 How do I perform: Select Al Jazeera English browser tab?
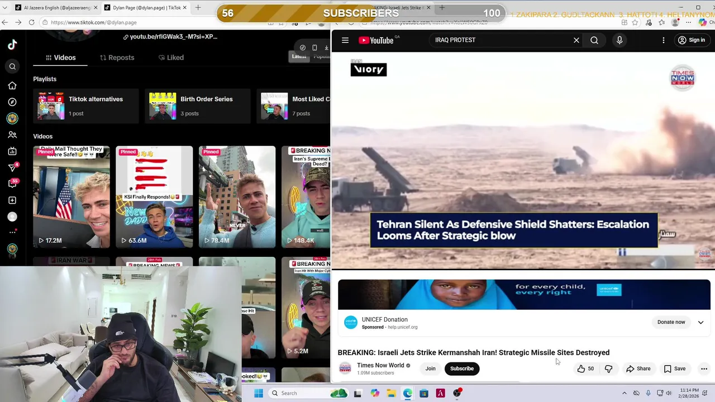56,8
